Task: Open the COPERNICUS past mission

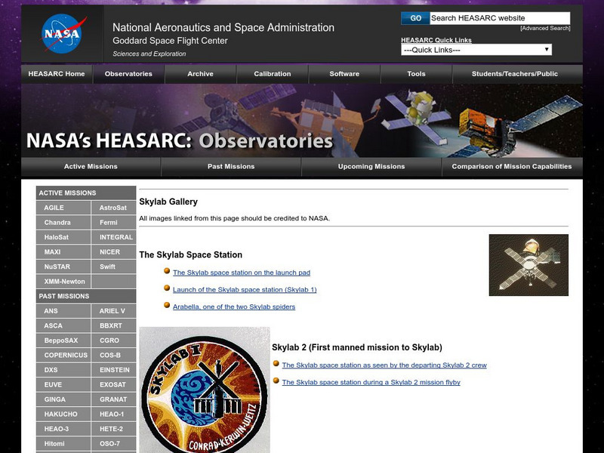Action: (63, 355)
